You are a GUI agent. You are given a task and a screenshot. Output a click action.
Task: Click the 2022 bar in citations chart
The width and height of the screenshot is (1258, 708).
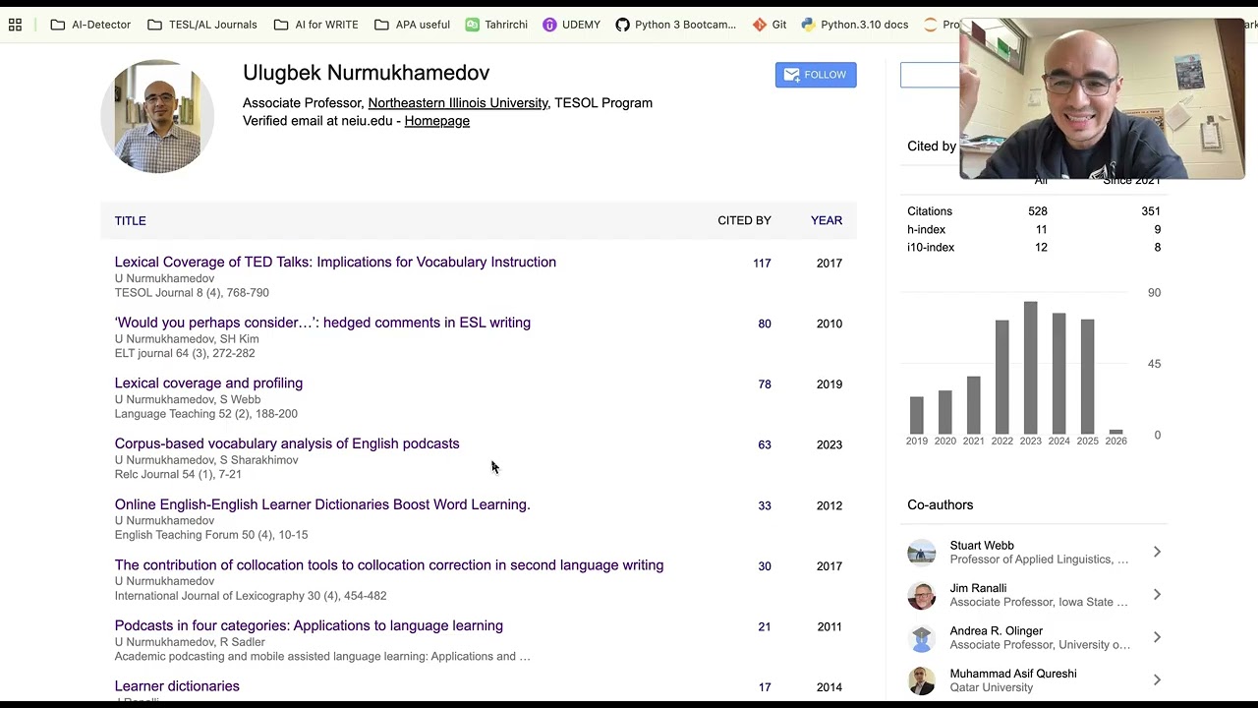(1001, 378)
